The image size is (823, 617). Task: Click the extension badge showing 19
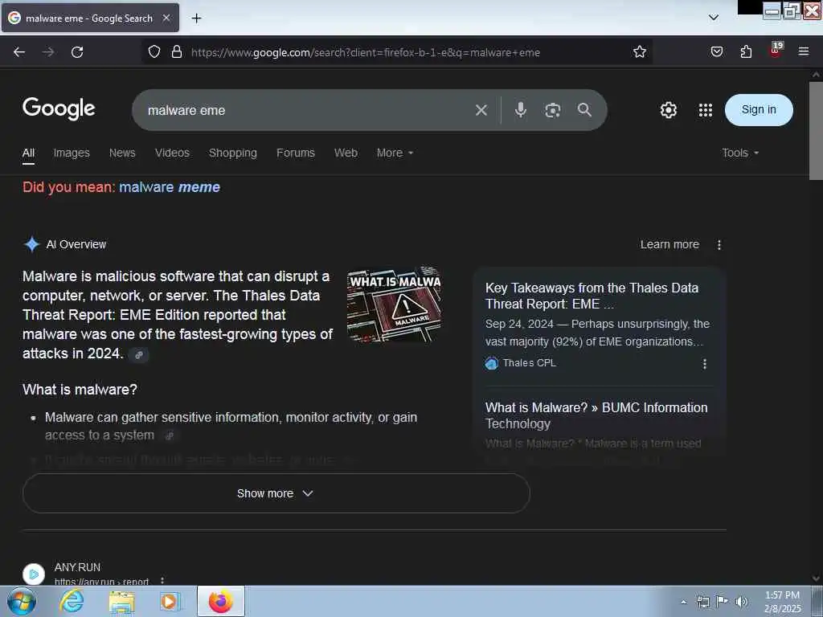coord(776,50)
